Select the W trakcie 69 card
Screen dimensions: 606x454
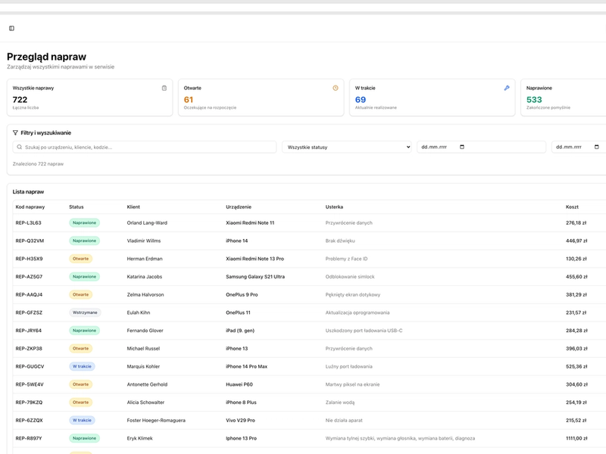coord(432,98)
